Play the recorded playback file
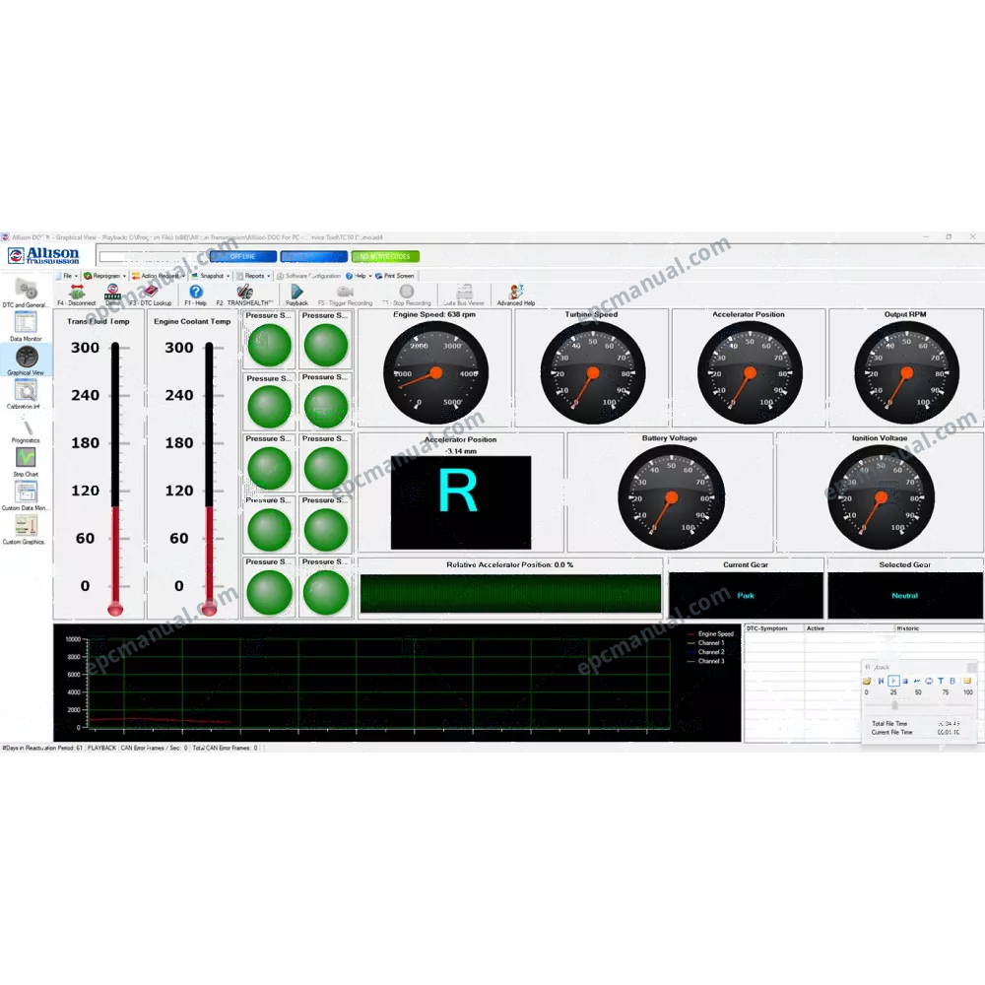 click(894, 681)
